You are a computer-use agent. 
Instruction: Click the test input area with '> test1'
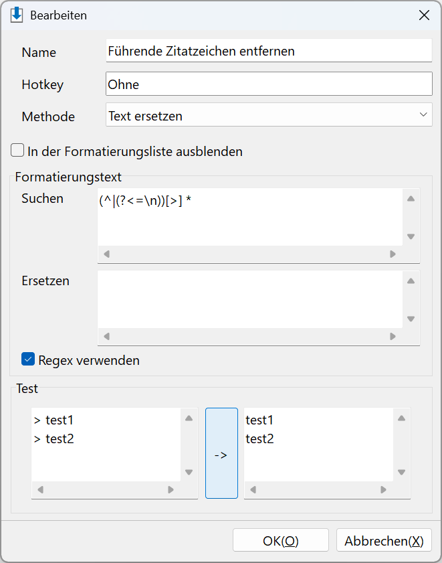[106, 445]
